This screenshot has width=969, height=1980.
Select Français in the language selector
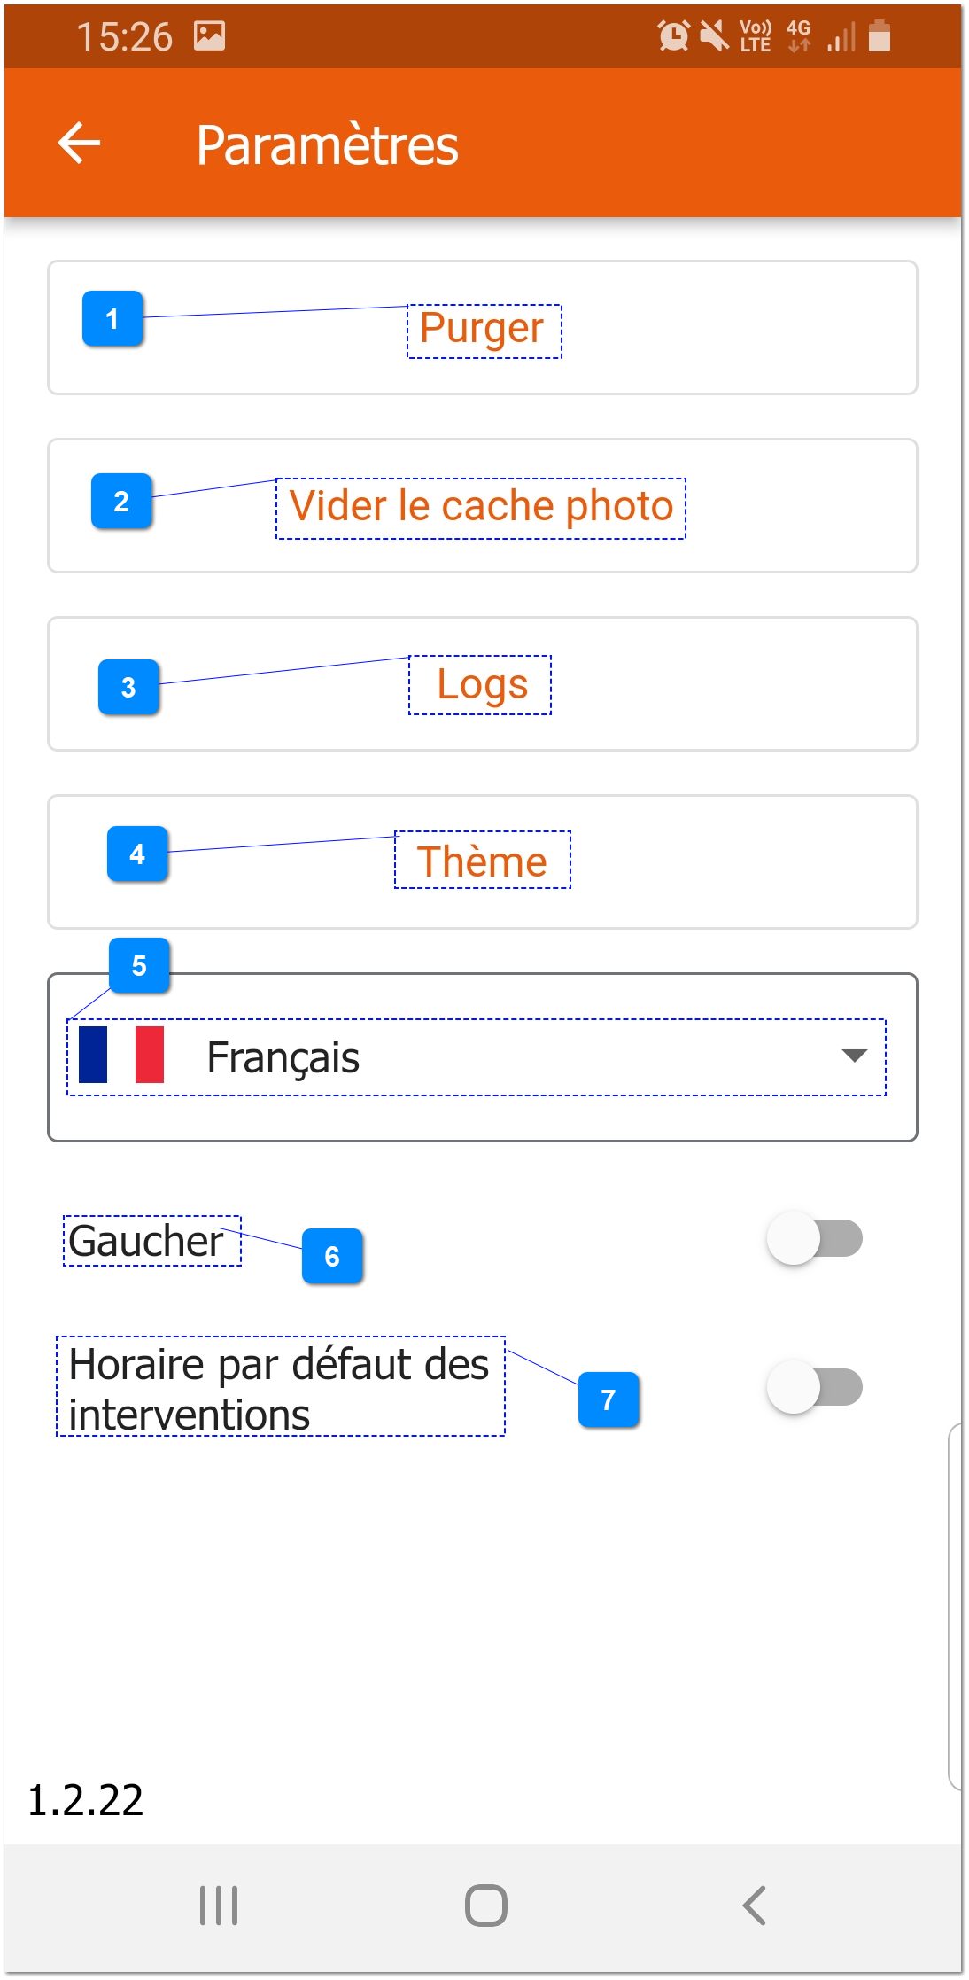(x=283, y=1057)
